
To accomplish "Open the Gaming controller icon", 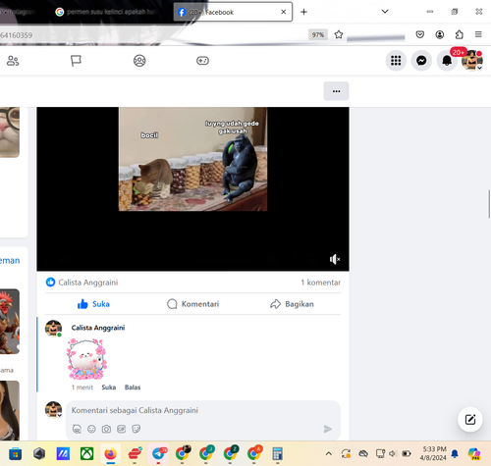I will 202,61.
